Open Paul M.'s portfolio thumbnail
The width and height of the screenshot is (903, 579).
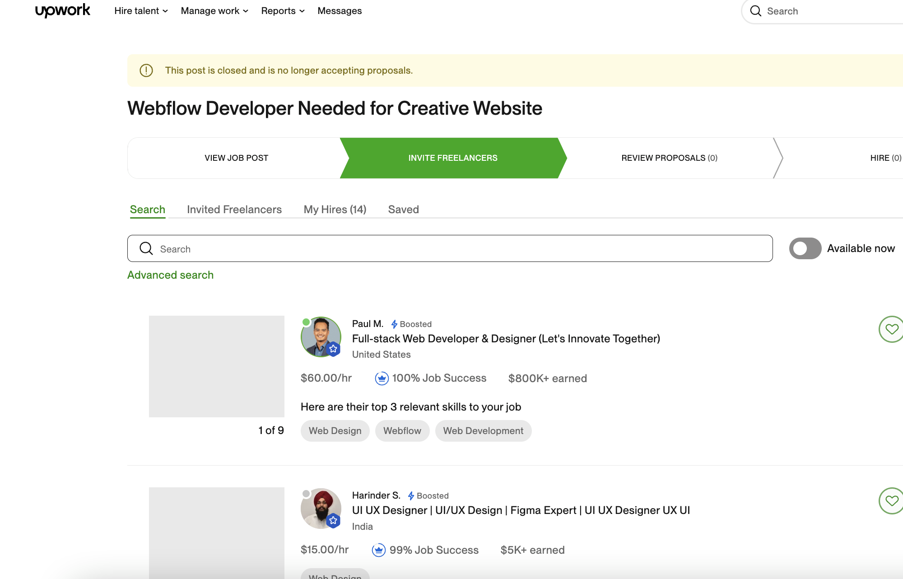(x=217, y=366)
